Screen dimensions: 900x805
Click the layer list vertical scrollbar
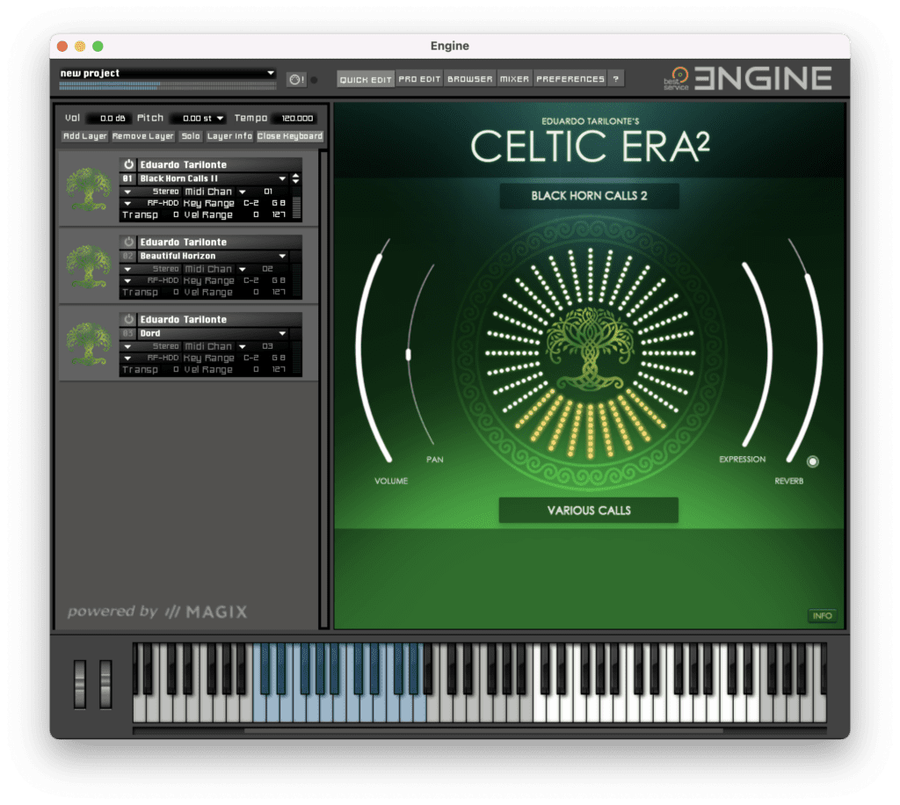[x=323, y=389]
